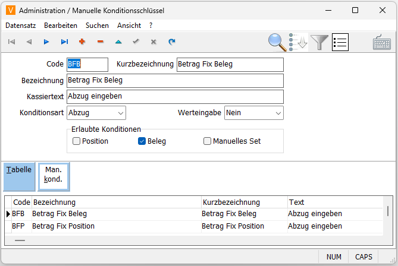Toggle the list view icon
Viewport: 398px width, 266px height.
click(340, 42)
